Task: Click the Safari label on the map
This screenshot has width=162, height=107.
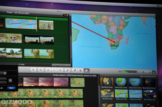Action: pos(114,45)
